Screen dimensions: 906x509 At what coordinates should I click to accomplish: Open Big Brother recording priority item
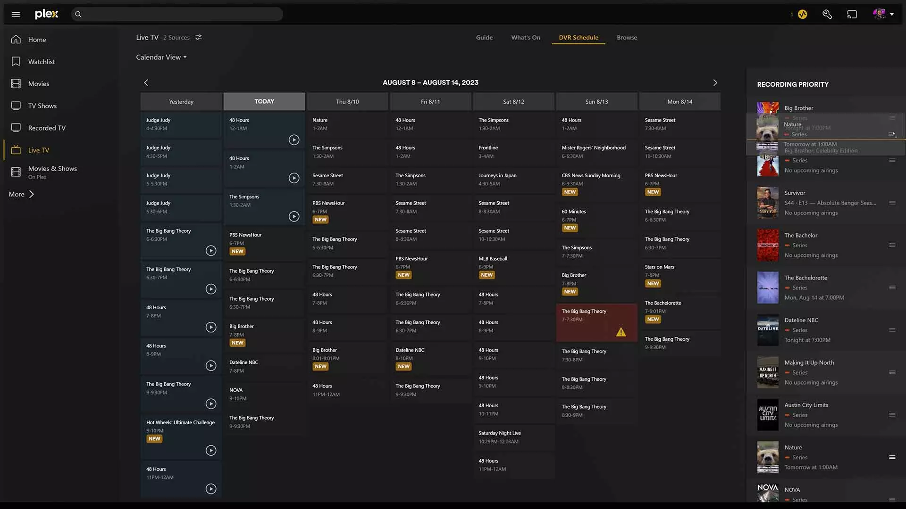click(799, 108)
